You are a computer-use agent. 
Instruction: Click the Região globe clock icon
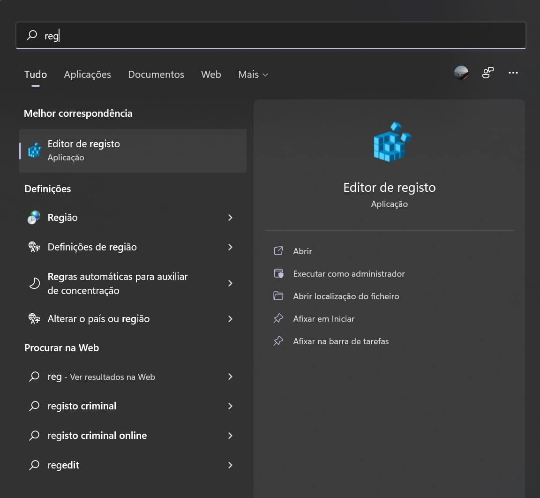pos(34,218)
